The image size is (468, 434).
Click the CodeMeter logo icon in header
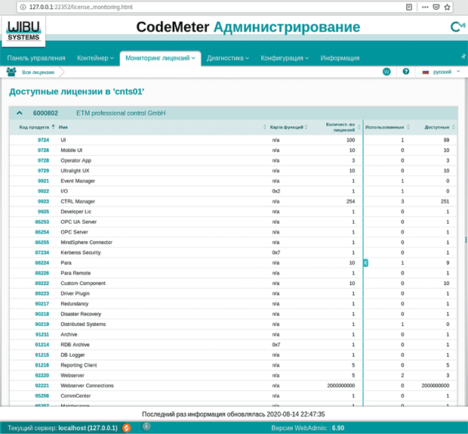[457, 26]
